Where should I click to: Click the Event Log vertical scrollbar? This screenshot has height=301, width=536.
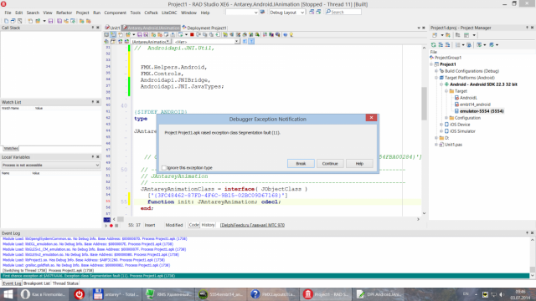pos(533,258)
